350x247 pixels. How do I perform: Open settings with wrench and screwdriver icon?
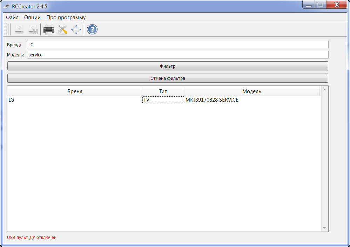point(62,30)
